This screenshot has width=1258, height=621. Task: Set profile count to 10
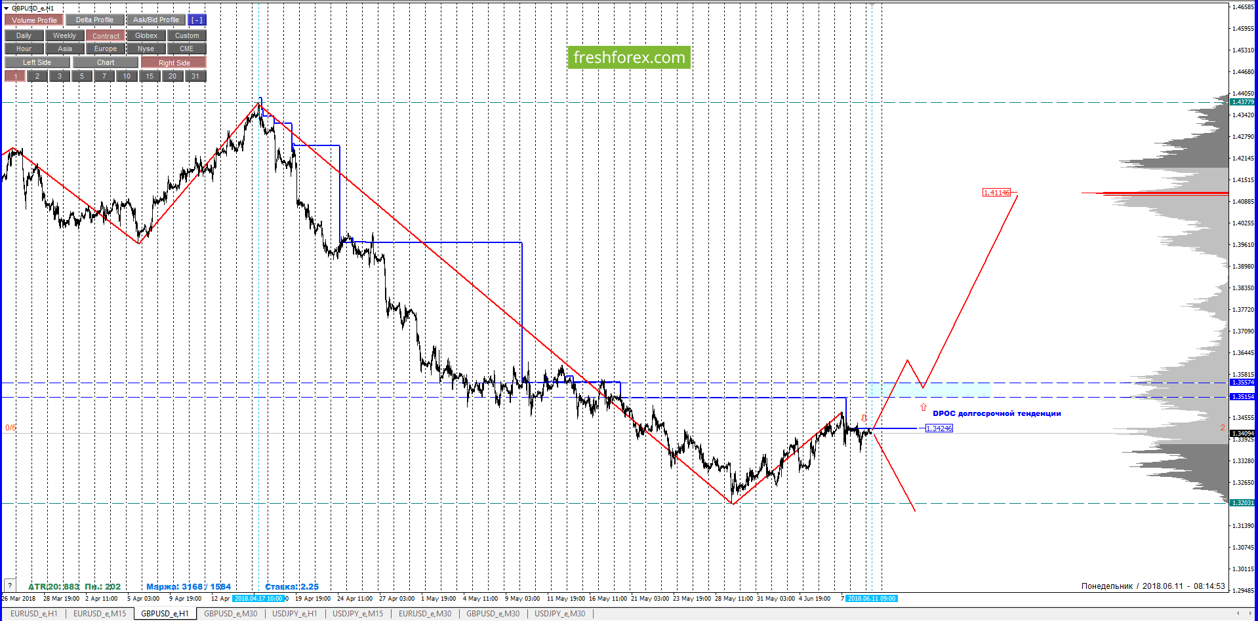pos(127,77)
